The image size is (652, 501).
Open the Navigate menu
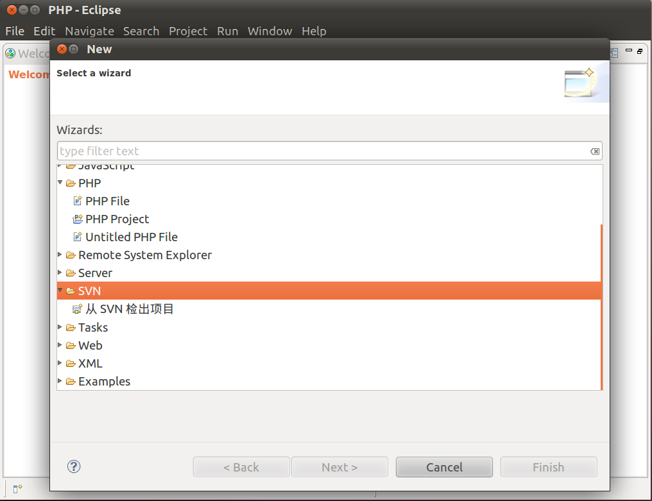click(89, 31)
